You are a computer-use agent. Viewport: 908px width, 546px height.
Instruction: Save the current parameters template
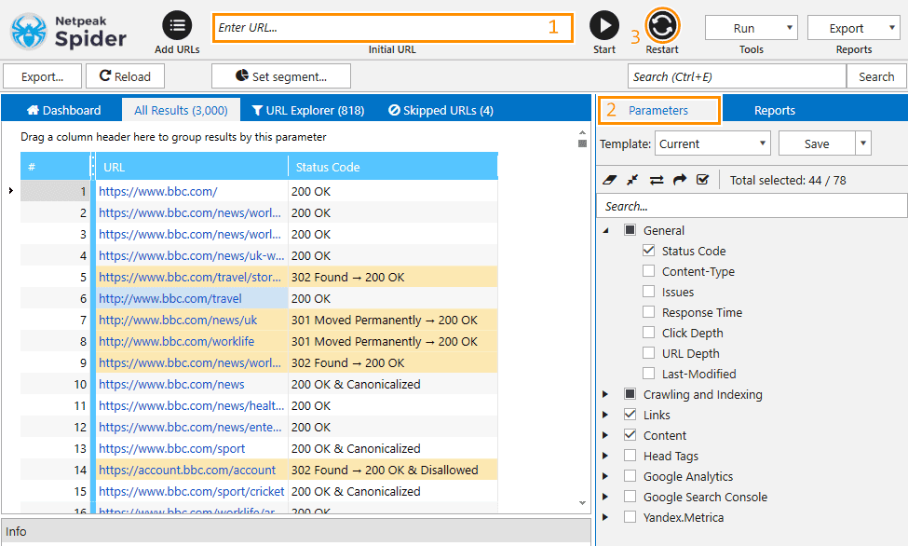[817, 143]
